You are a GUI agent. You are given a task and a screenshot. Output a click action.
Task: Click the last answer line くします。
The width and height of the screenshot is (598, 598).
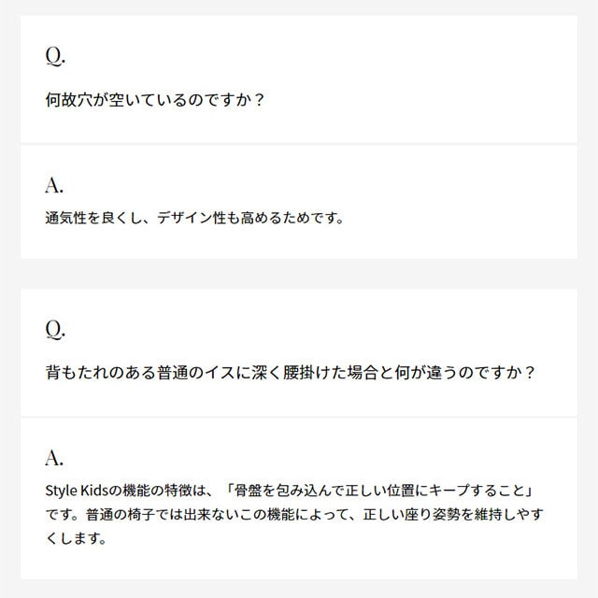pos(80,539)
